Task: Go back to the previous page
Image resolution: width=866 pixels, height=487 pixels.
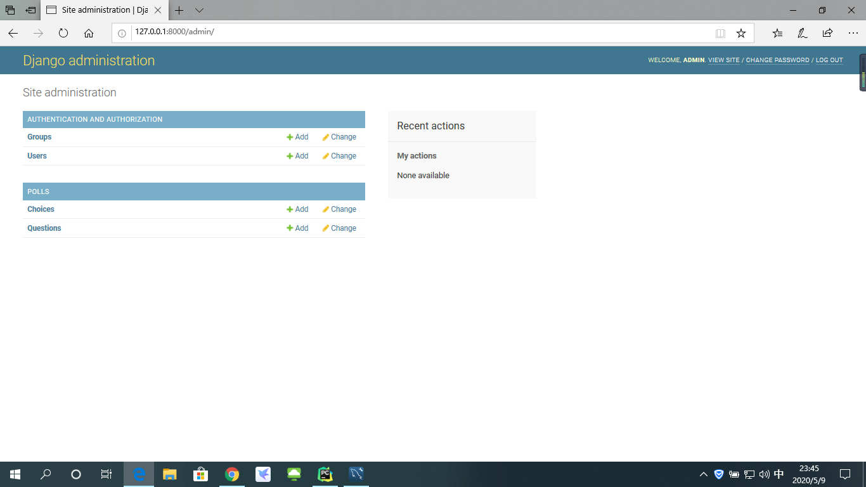Action: [x=13, y=33]
